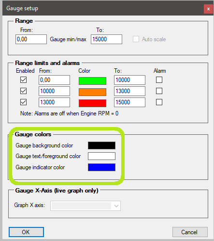Enable the Alarm for the green range row

(x=159, y=80)
